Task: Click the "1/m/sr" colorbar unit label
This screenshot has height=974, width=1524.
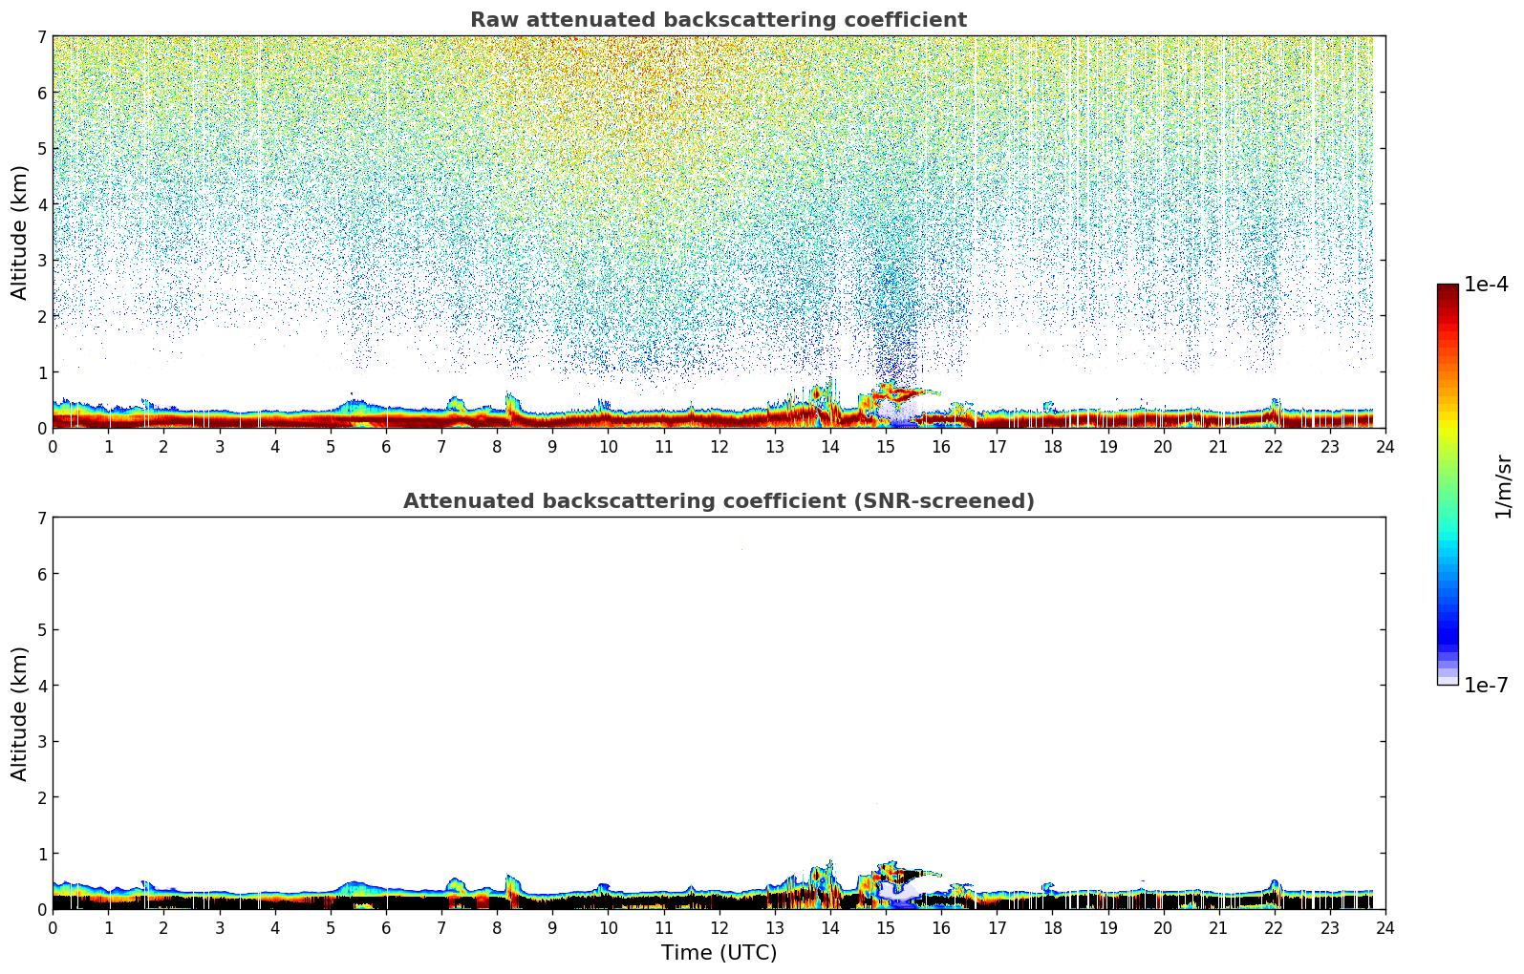Action: [1503, 485]
